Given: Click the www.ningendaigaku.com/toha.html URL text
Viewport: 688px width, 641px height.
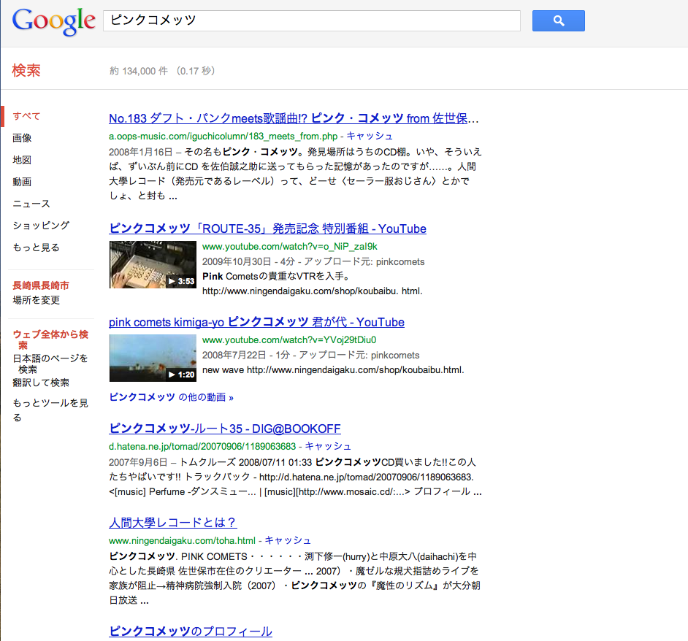Looking at the screenshot, I should (x=182, y=540).
